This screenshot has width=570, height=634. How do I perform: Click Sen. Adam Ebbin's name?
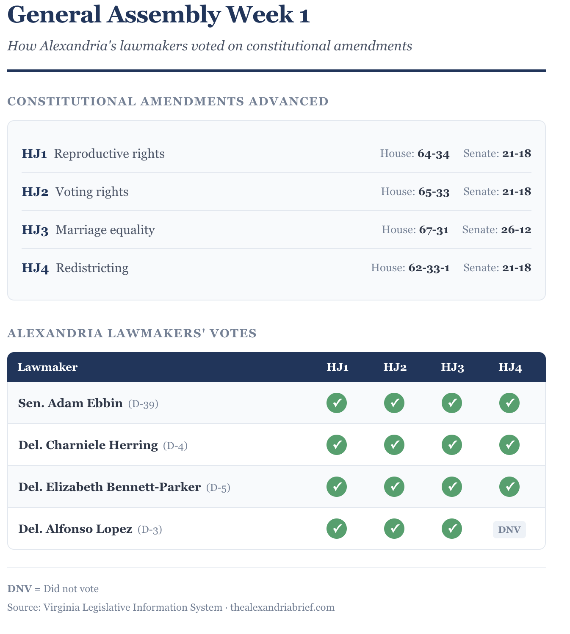[x=70, y=403]
